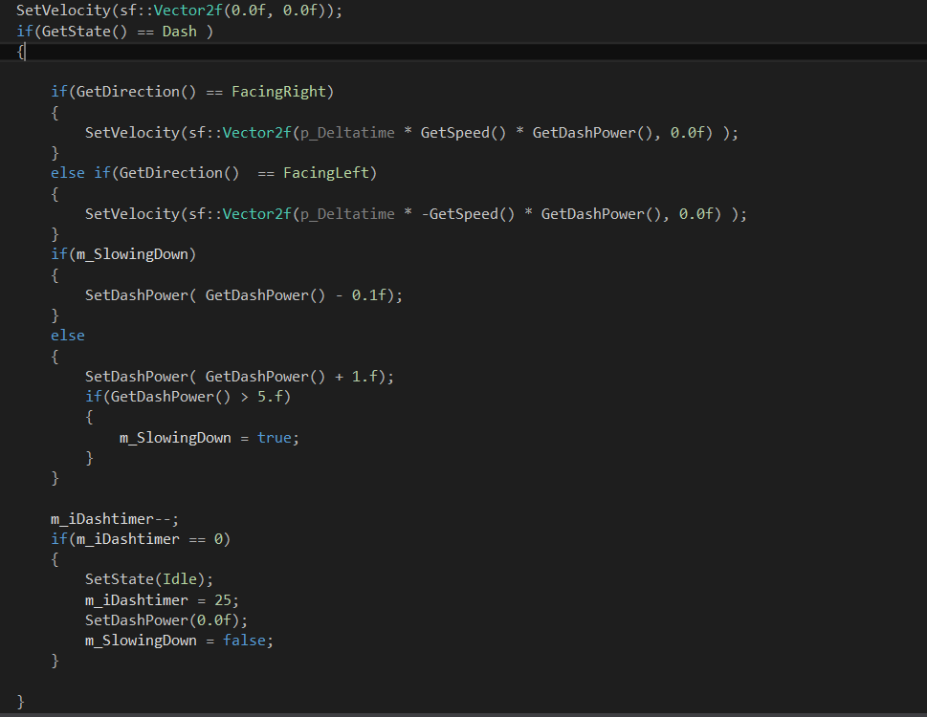Click the word Dash in the GetState condition

(179, 31)
